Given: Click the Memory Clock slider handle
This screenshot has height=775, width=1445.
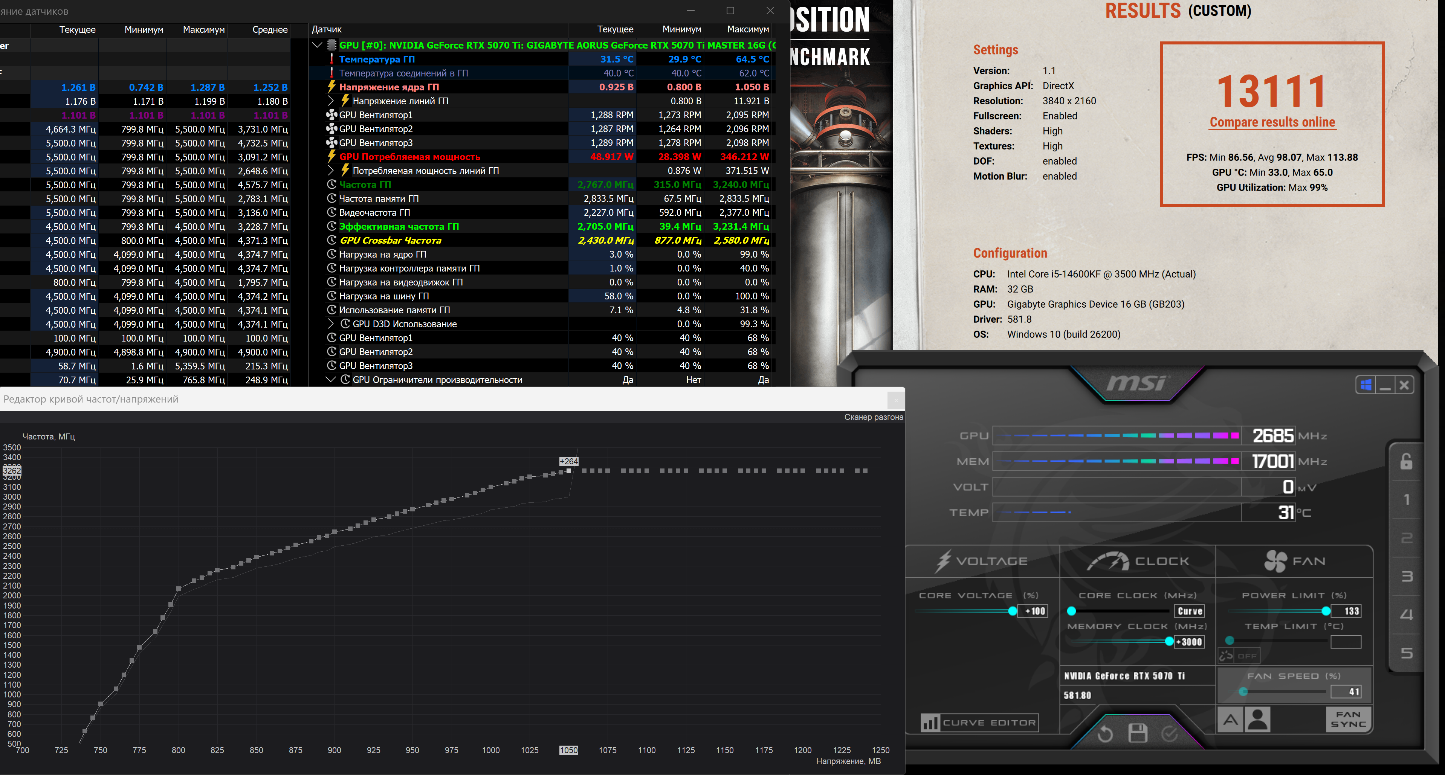Looking at the screenshot, I should coord(1169,642).
